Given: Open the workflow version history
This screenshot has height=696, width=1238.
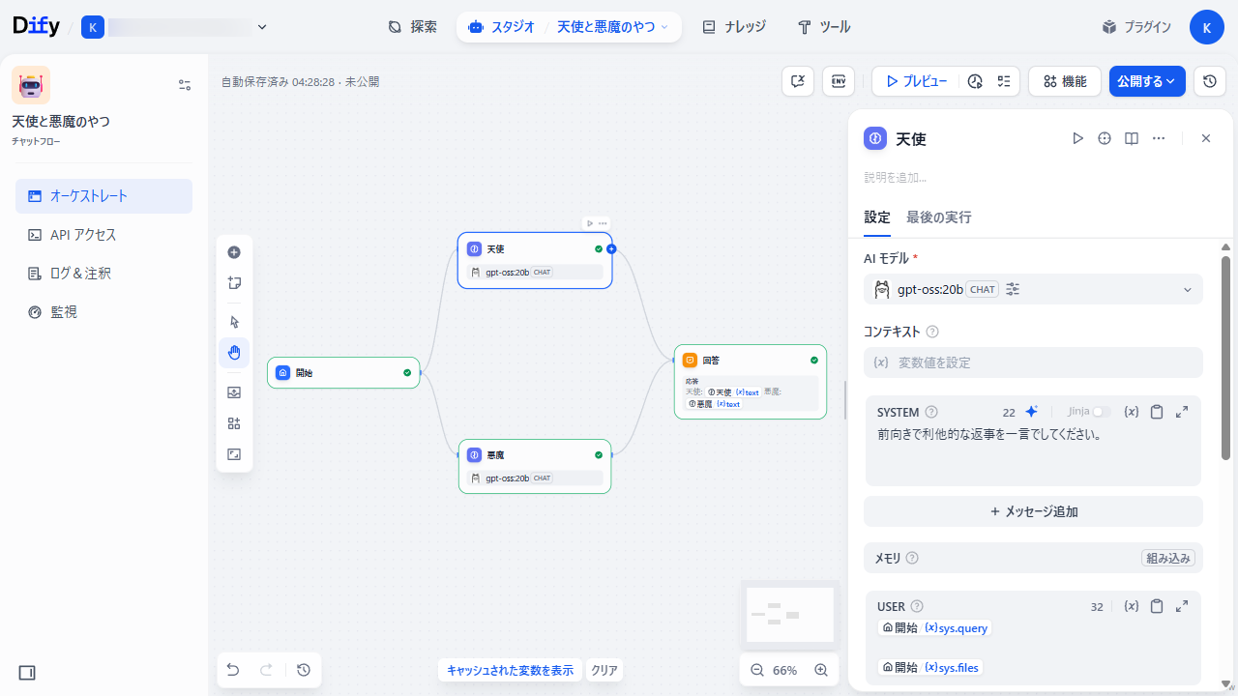Looking at the screenshot, I should (x=1209, y=81).
